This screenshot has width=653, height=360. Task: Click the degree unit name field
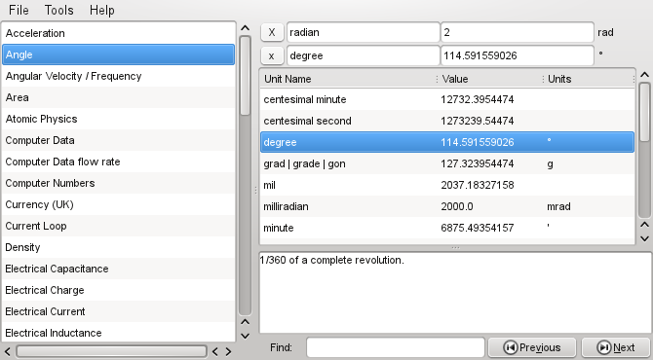click(x=363, y=55)
